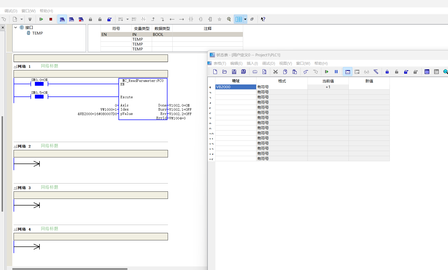Click the zoom magnifier icon in main toolbar

[229, 19]
